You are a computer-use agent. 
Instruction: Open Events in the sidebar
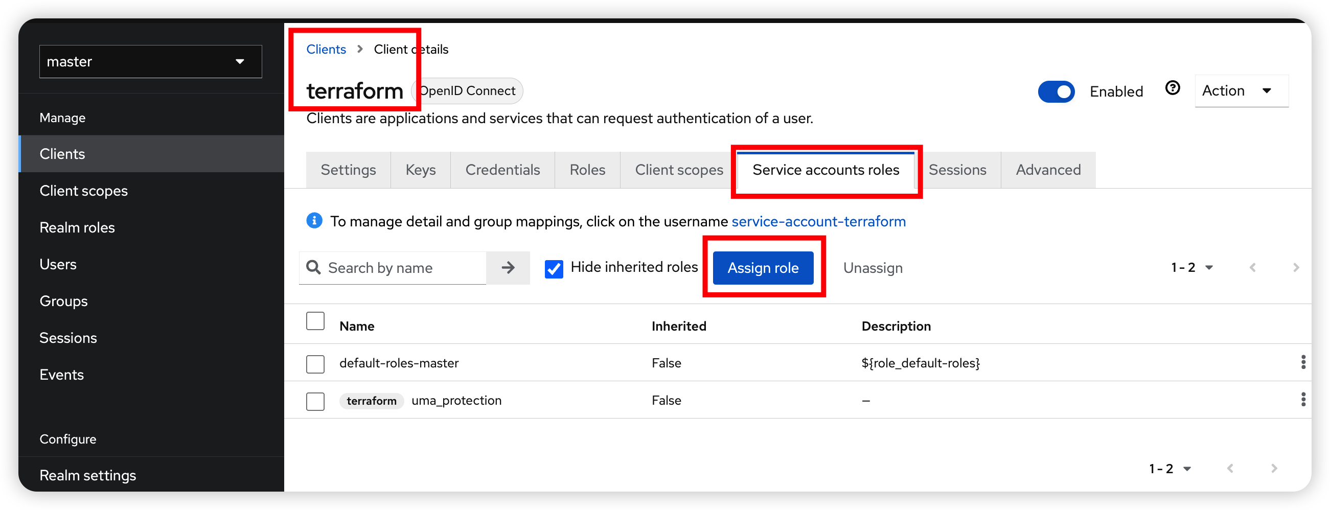(x=151, y=374)
